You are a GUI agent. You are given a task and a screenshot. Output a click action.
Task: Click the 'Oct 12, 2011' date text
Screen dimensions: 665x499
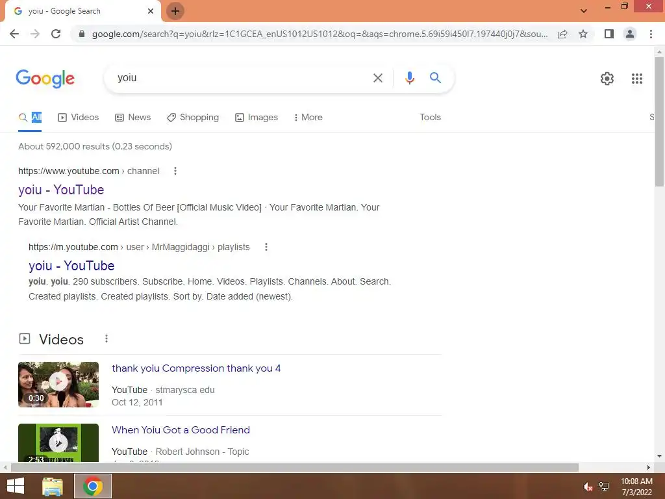[x=137, y=402]
